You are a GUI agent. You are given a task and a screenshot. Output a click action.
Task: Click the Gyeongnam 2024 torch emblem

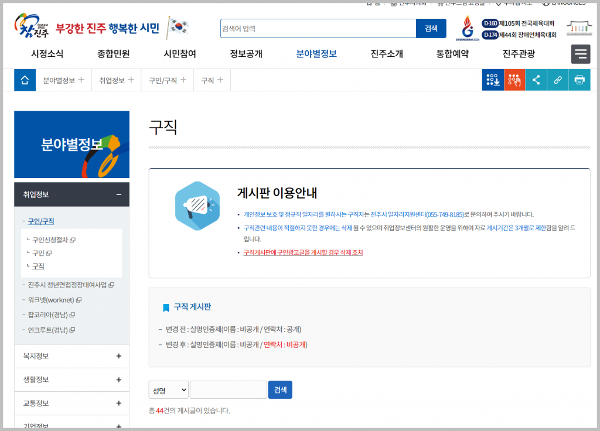point(467,28)
